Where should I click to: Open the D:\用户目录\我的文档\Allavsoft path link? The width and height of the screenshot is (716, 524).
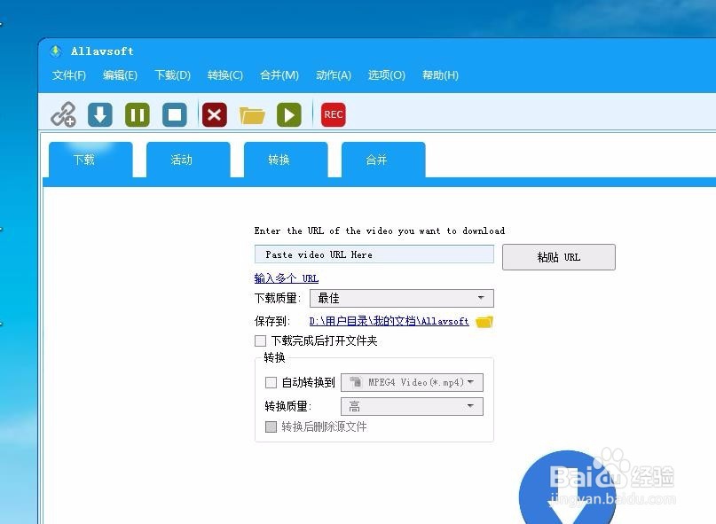point(389,321)
